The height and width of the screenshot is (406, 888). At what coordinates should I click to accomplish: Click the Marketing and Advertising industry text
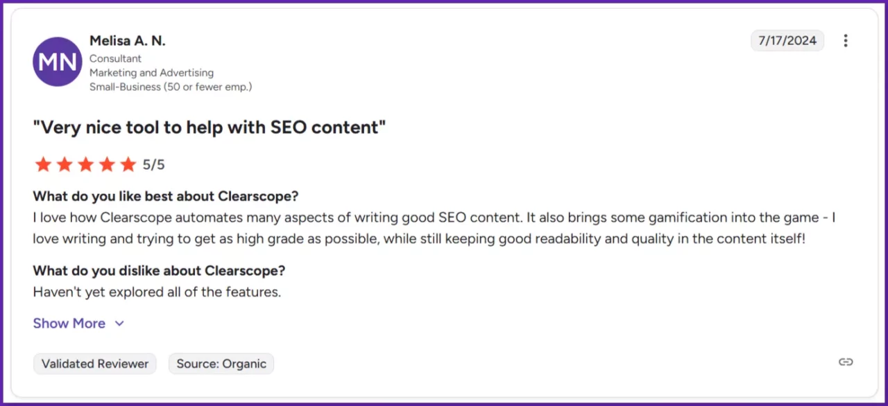click(x=151, y=73)
